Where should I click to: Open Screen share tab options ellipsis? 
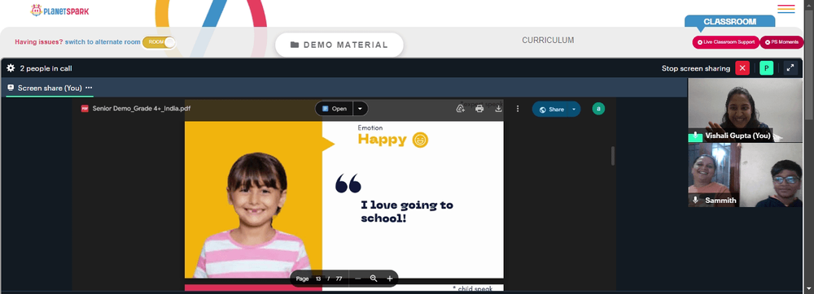tap(89, 88)
